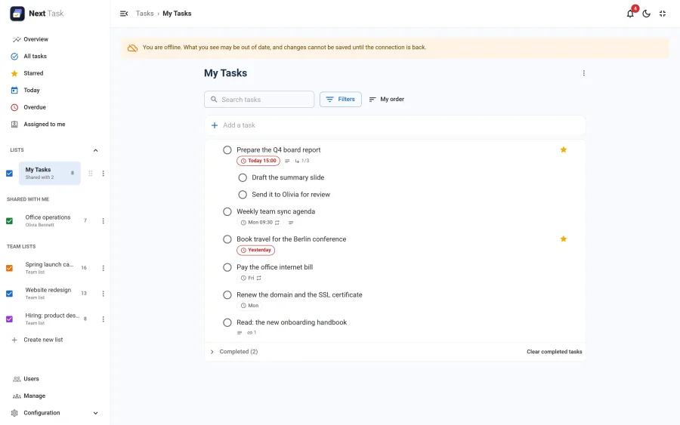Click the notes icon on Weekly sync task
Image resolution: width=680 pixels, height=425 pixels.
click(x=291, y=223)
